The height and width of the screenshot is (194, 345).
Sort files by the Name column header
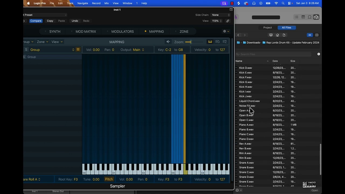(x=252, y=61)
